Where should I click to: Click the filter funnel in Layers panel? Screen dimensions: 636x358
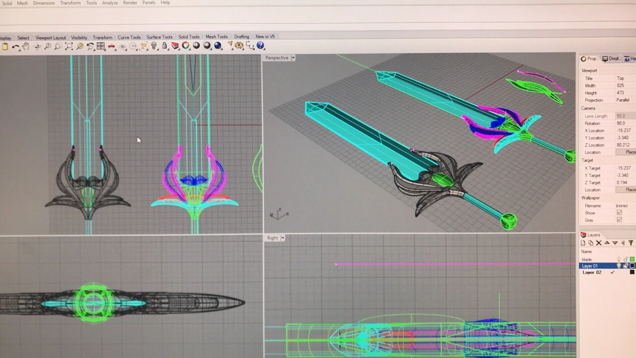click(631, 243)
